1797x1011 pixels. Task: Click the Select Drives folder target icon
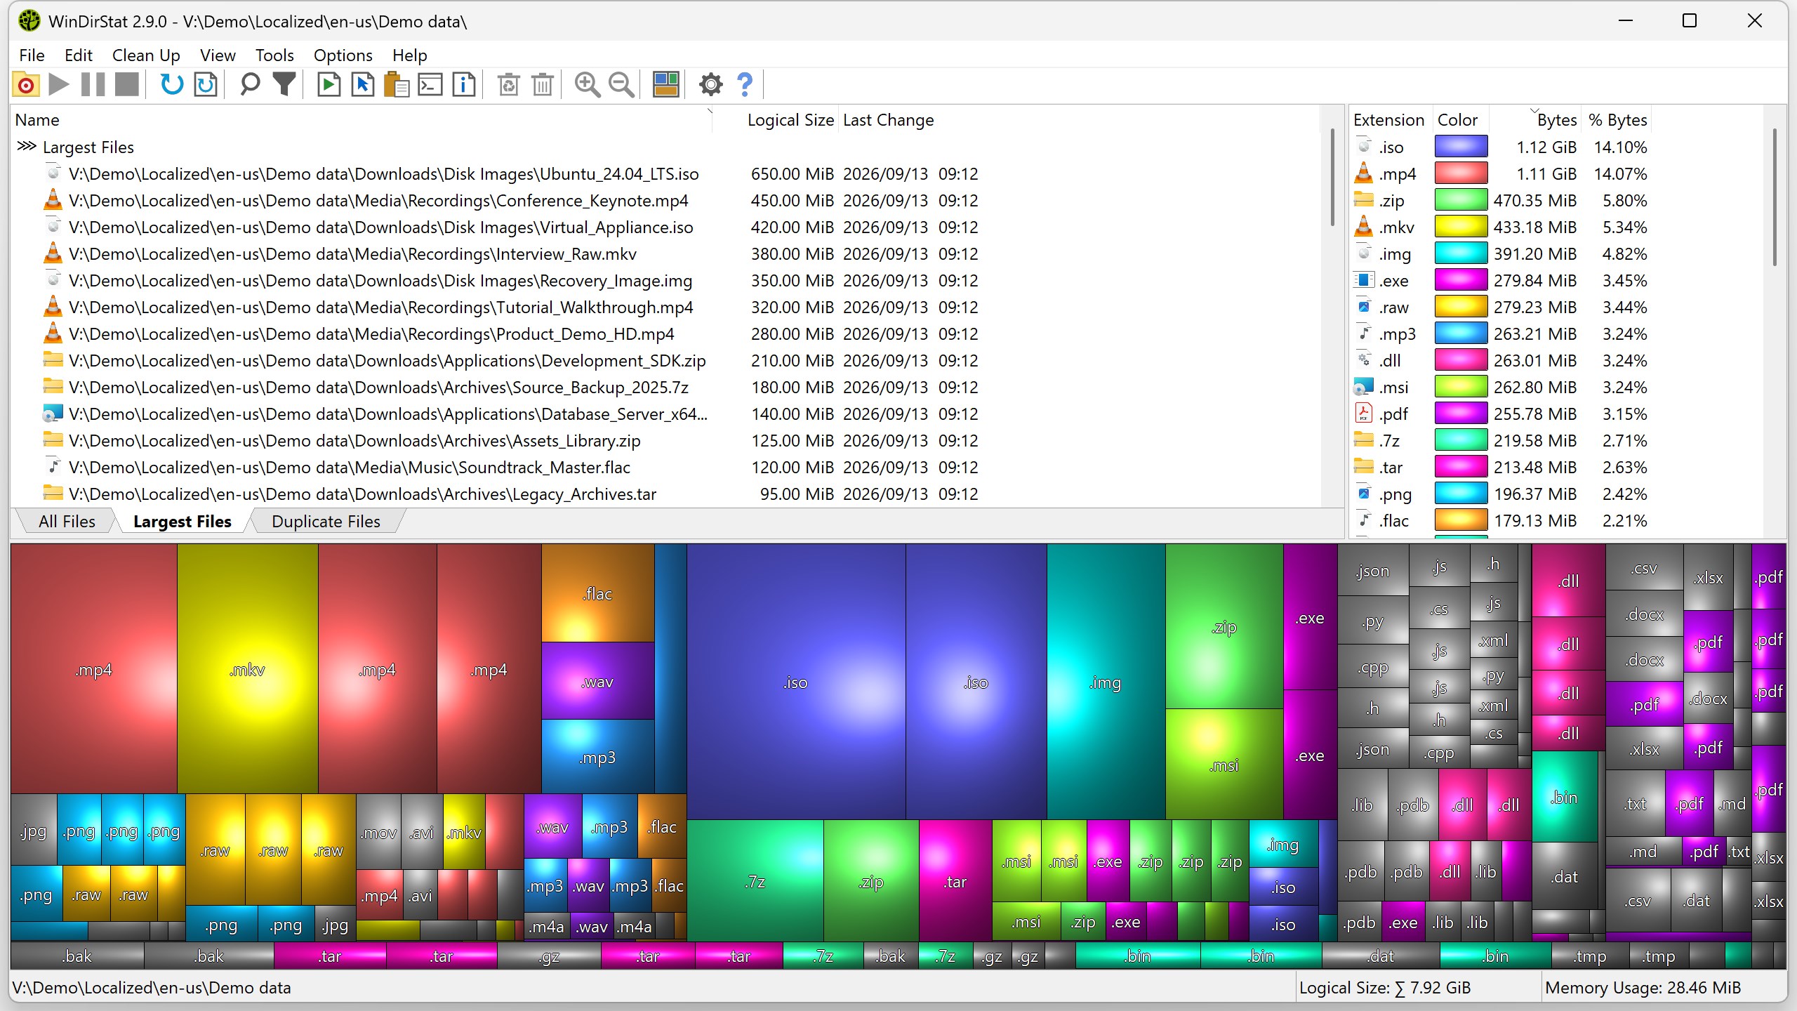[x=26, y=85]
